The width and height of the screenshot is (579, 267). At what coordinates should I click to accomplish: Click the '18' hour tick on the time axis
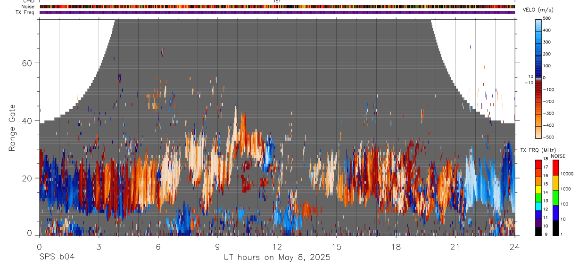click(396, 246)
